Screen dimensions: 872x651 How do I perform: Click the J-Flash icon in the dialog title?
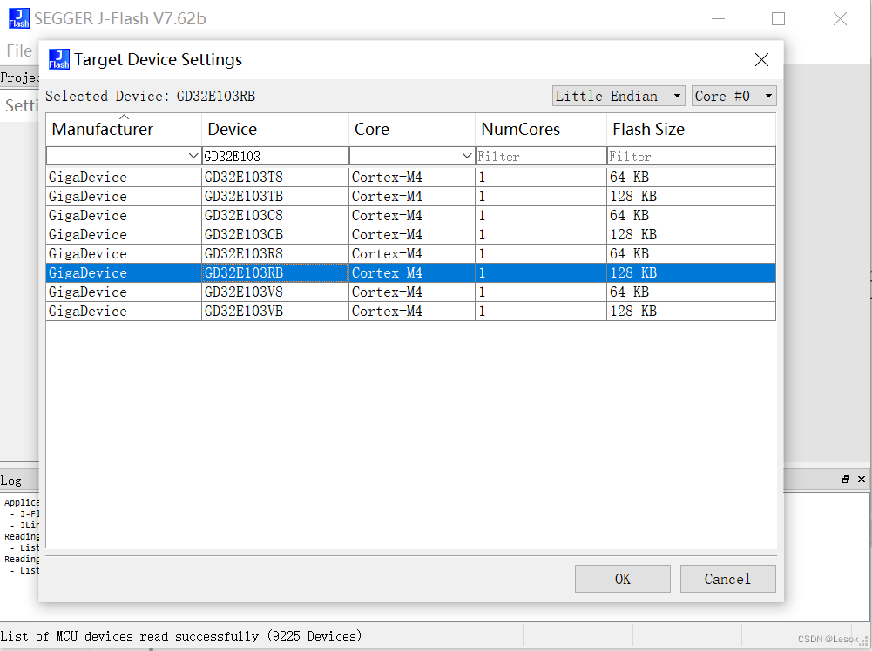pyautogui.click(x=59, y=59)
